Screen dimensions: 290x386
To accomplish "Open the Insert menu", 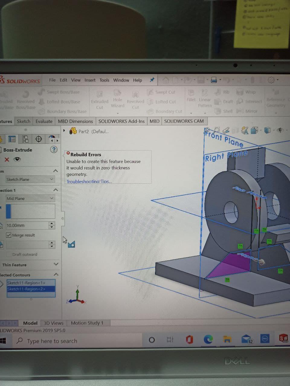I will coord(90,80).
